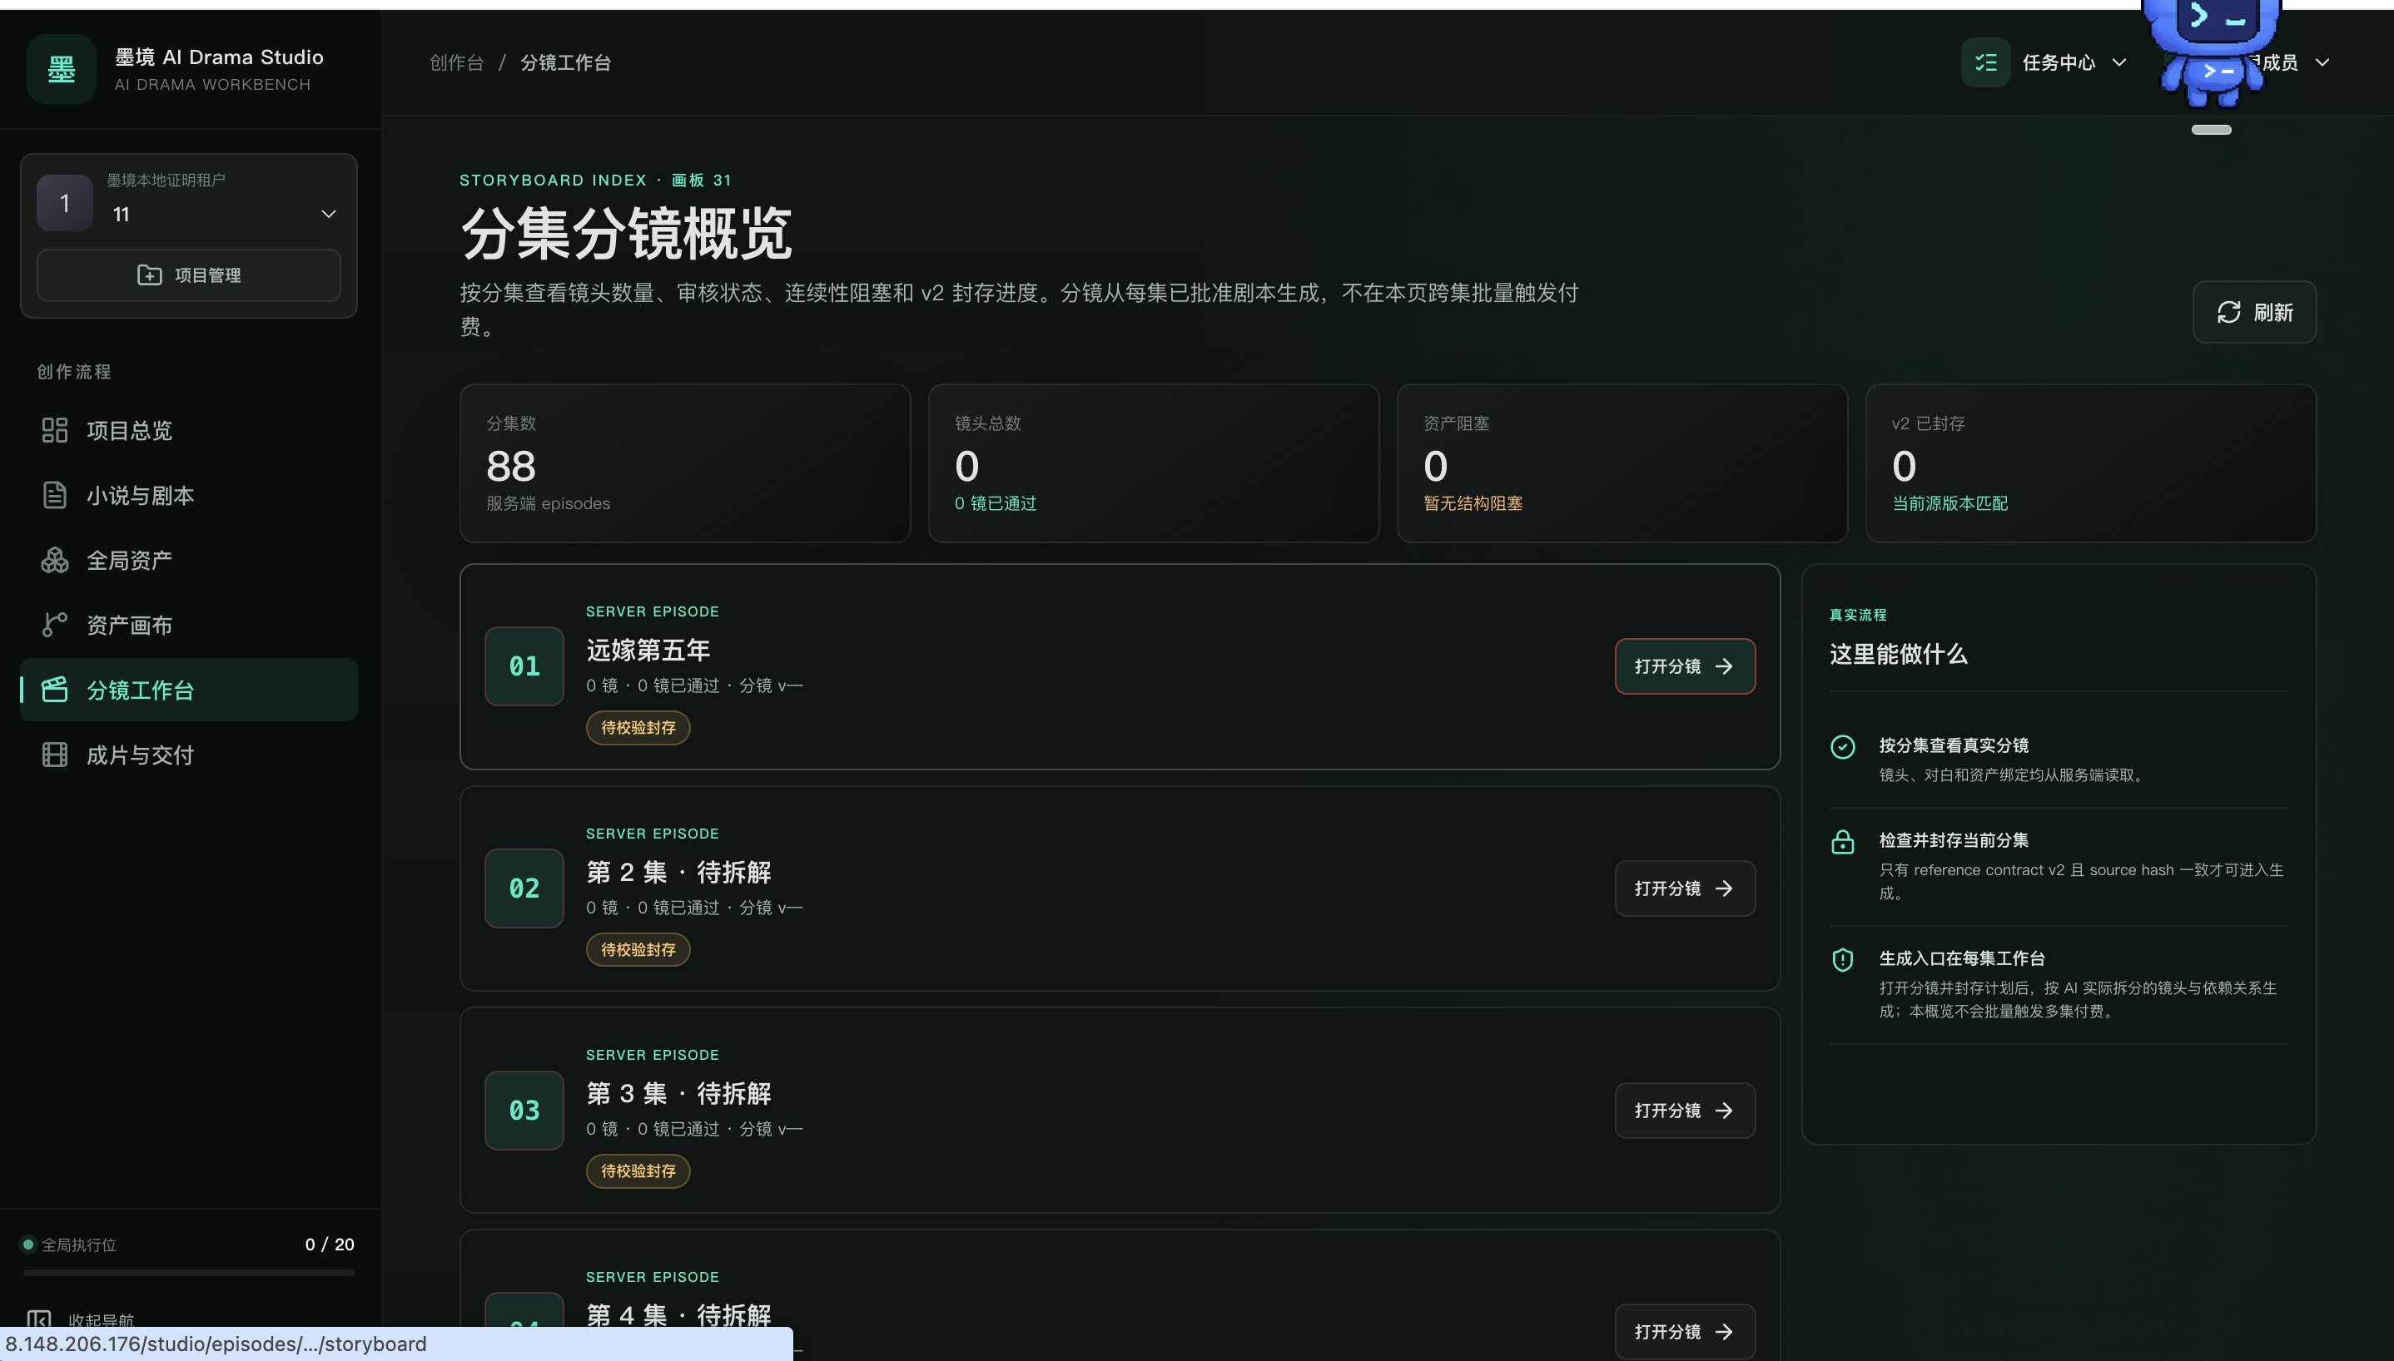Open 打开分镜 for 第 4 集

(1685, 1332)
